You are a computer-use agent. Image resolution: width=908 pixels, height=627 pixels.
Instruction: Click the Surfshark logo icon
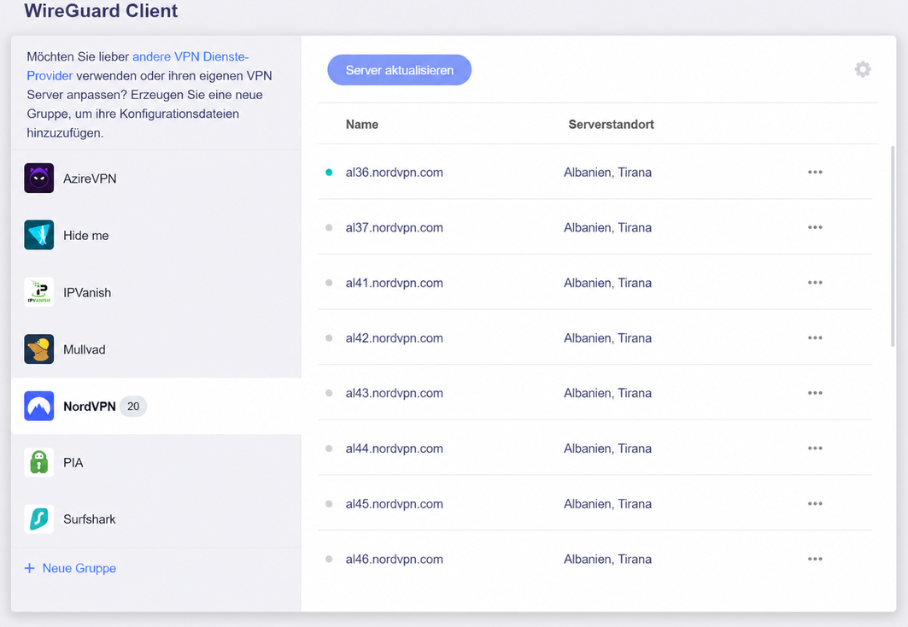coord(38,519)
